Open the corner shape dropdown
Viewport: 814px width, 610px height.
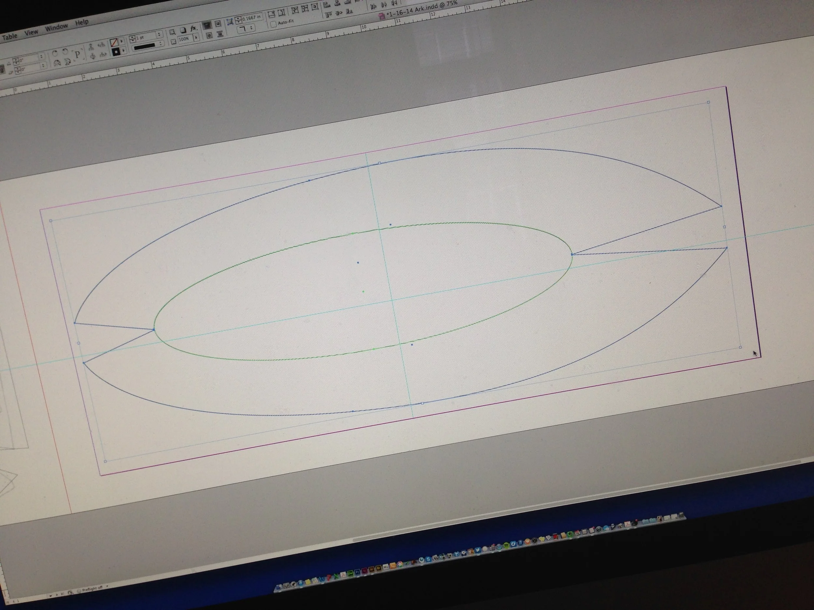[246, 29]
